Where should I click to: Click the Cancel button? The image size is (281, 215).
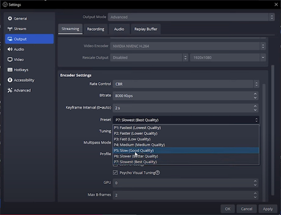tap(247, 209)
